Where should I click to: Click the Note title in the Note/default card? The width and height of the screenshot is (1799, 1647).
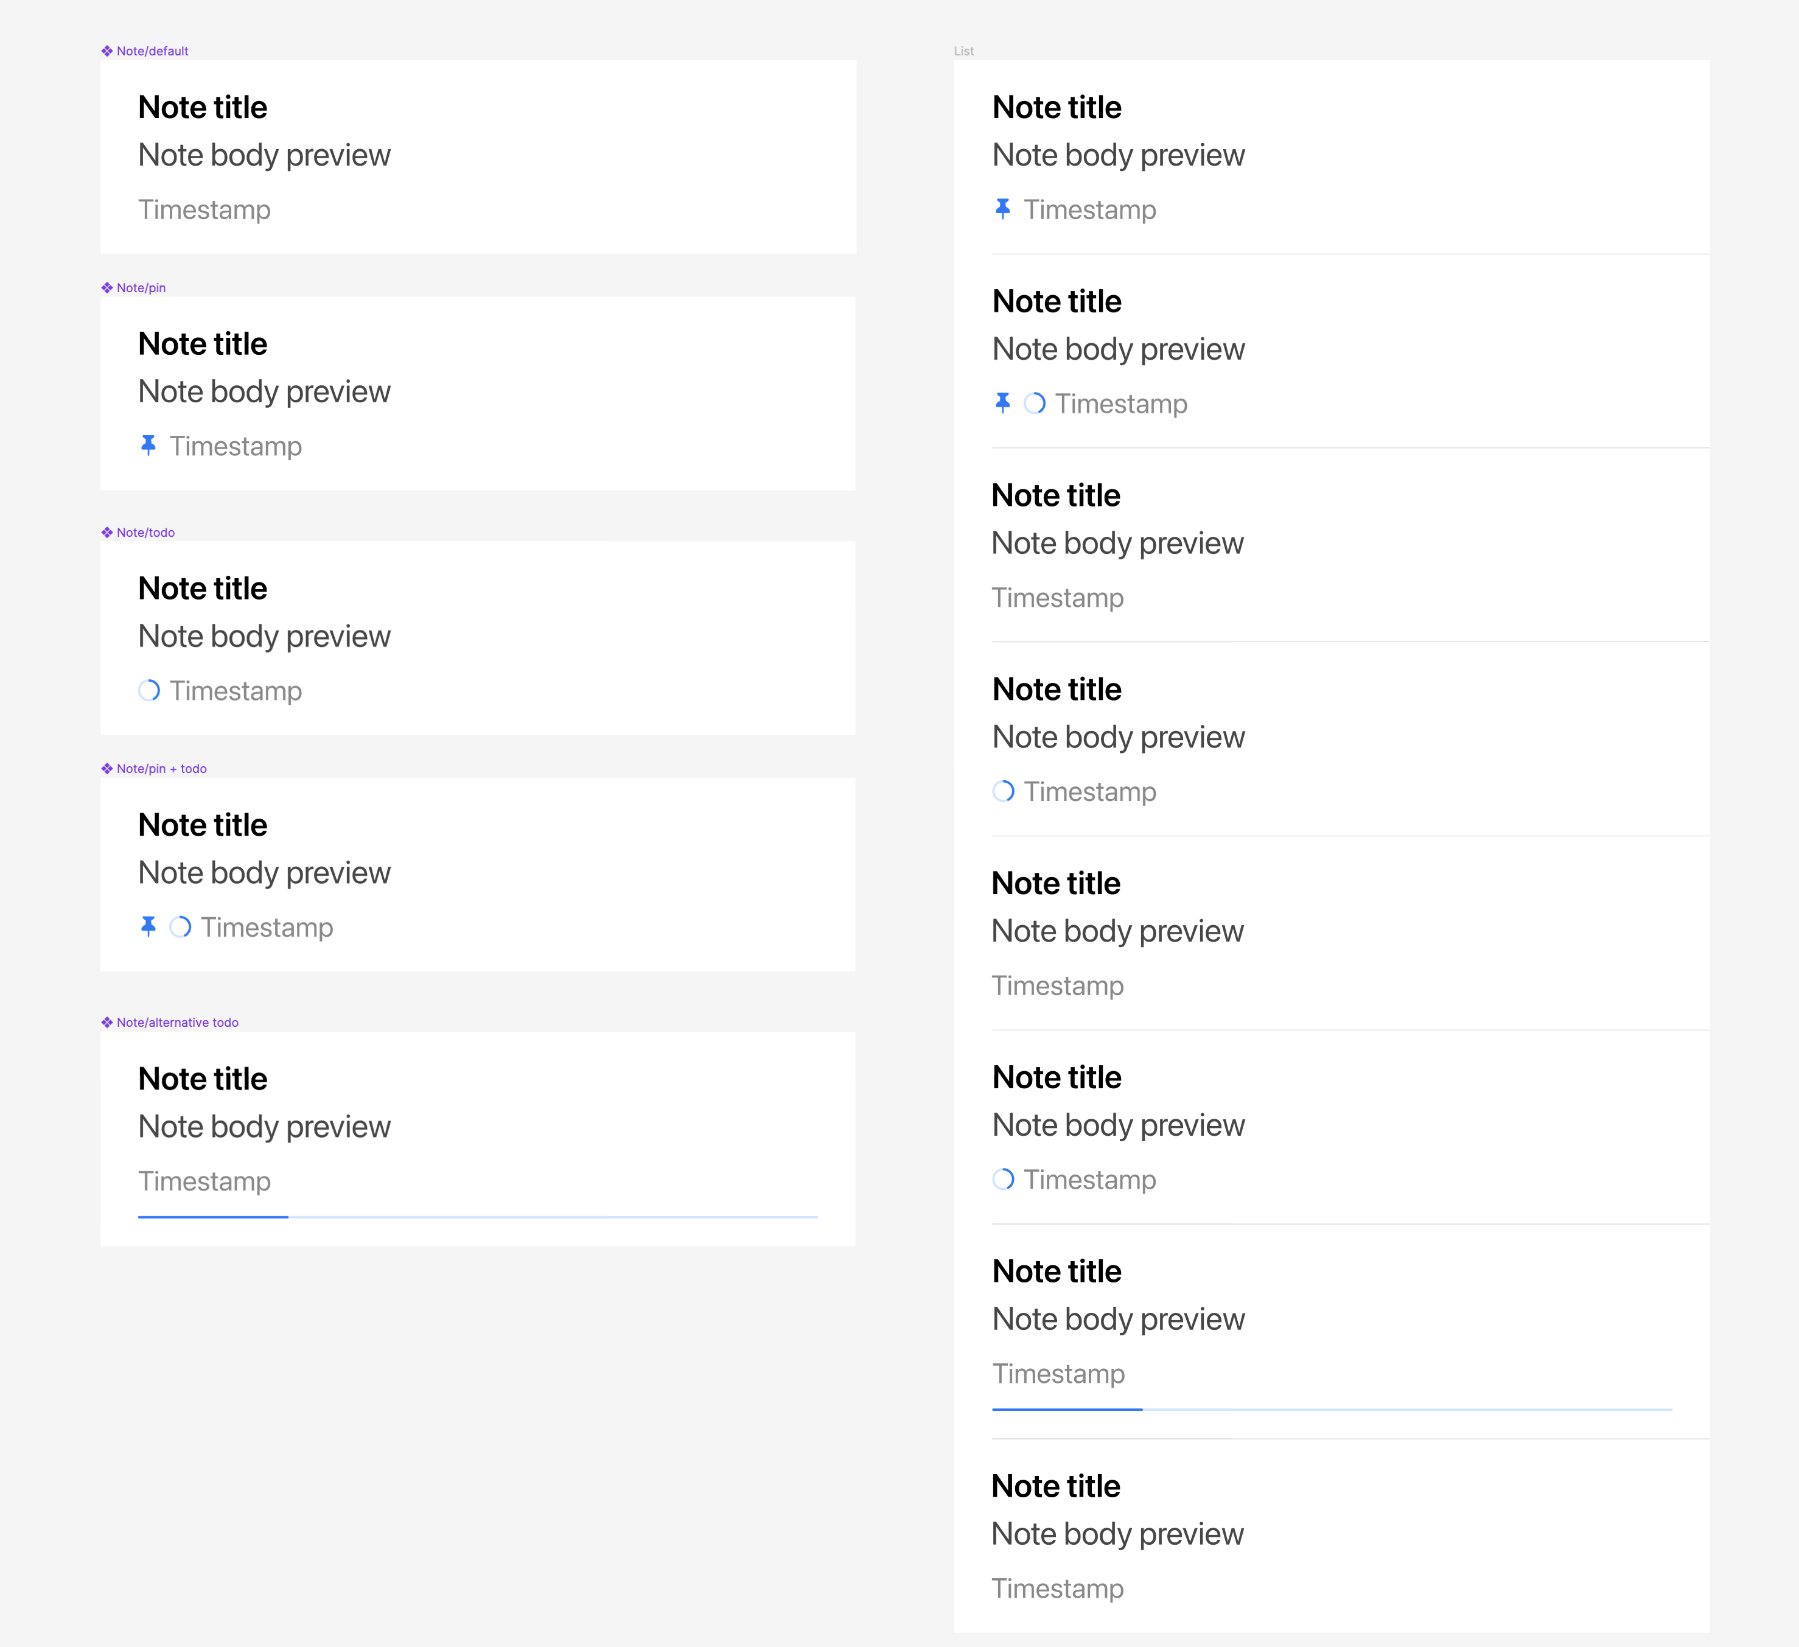click(203, 107)
